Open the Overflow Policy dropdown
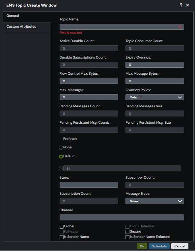This screenshot has width=195, height=251. [x=155, y=97]
